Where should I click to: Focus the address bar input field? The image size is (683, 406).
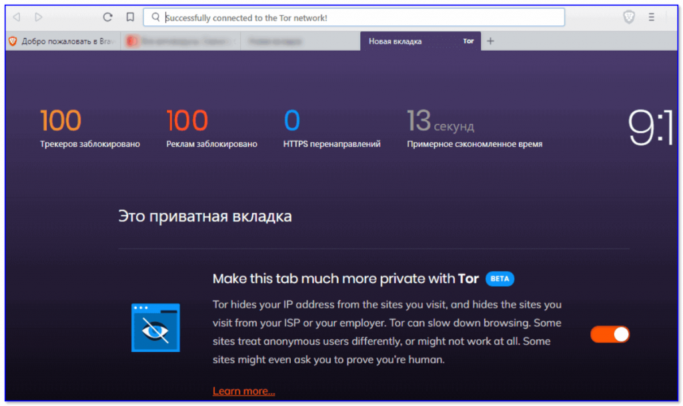coord(360,18)
